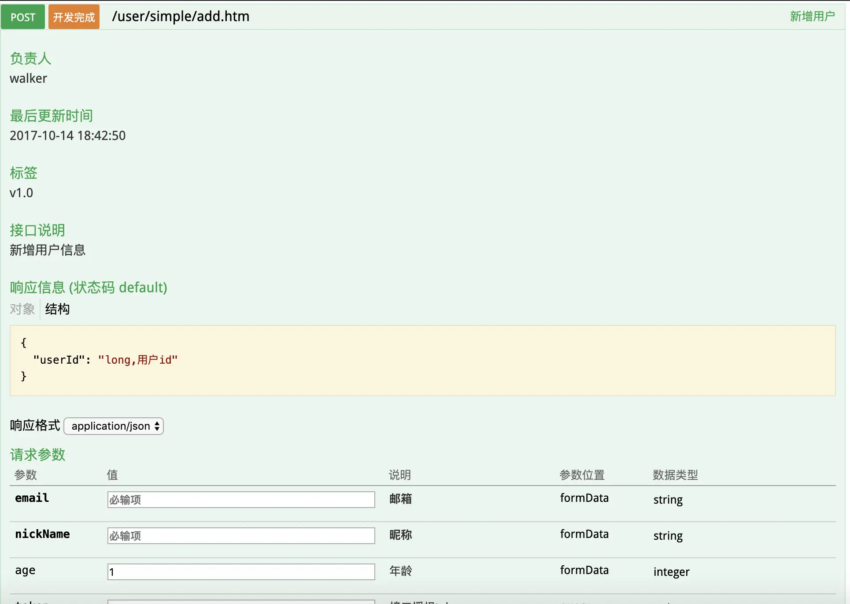Focus the email value input field

pos(241,500)
